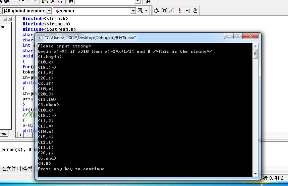Screen dimensions: 288x186
Task: Maximize the 词法分析.exe console window
Action: click(x=238, y=36)
